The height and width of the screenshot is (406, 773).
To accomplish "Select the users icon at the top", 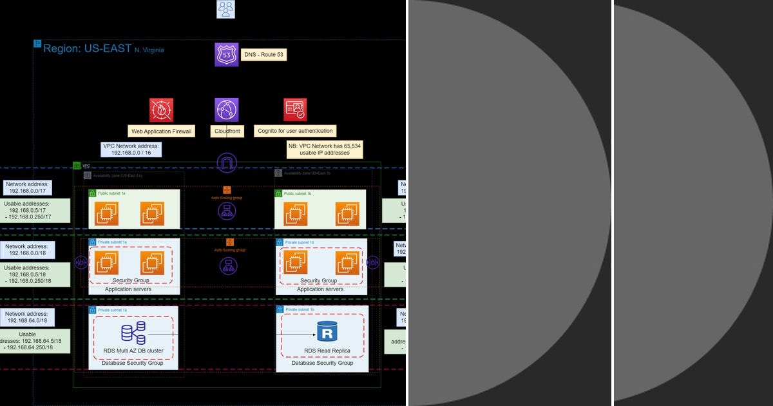I will coord(225,8).
